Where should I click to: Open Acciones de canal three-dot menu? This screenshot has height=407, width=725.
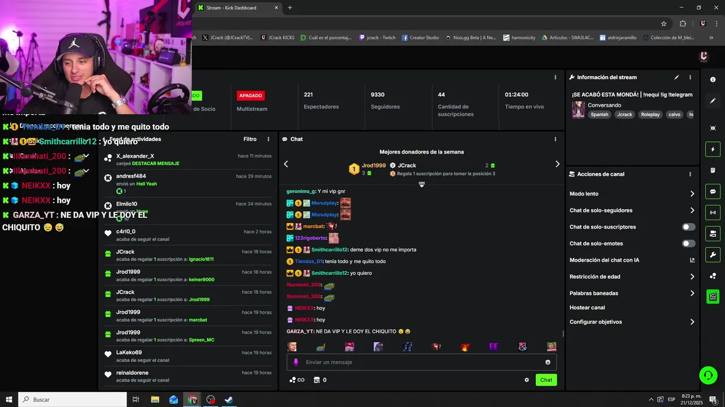pyautogui.click(x=690, y=174)
